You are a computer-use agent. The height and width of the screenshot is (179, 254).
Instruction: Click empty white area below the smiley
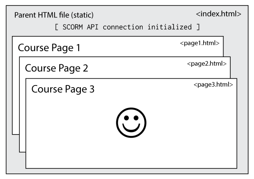coord(131,153)
